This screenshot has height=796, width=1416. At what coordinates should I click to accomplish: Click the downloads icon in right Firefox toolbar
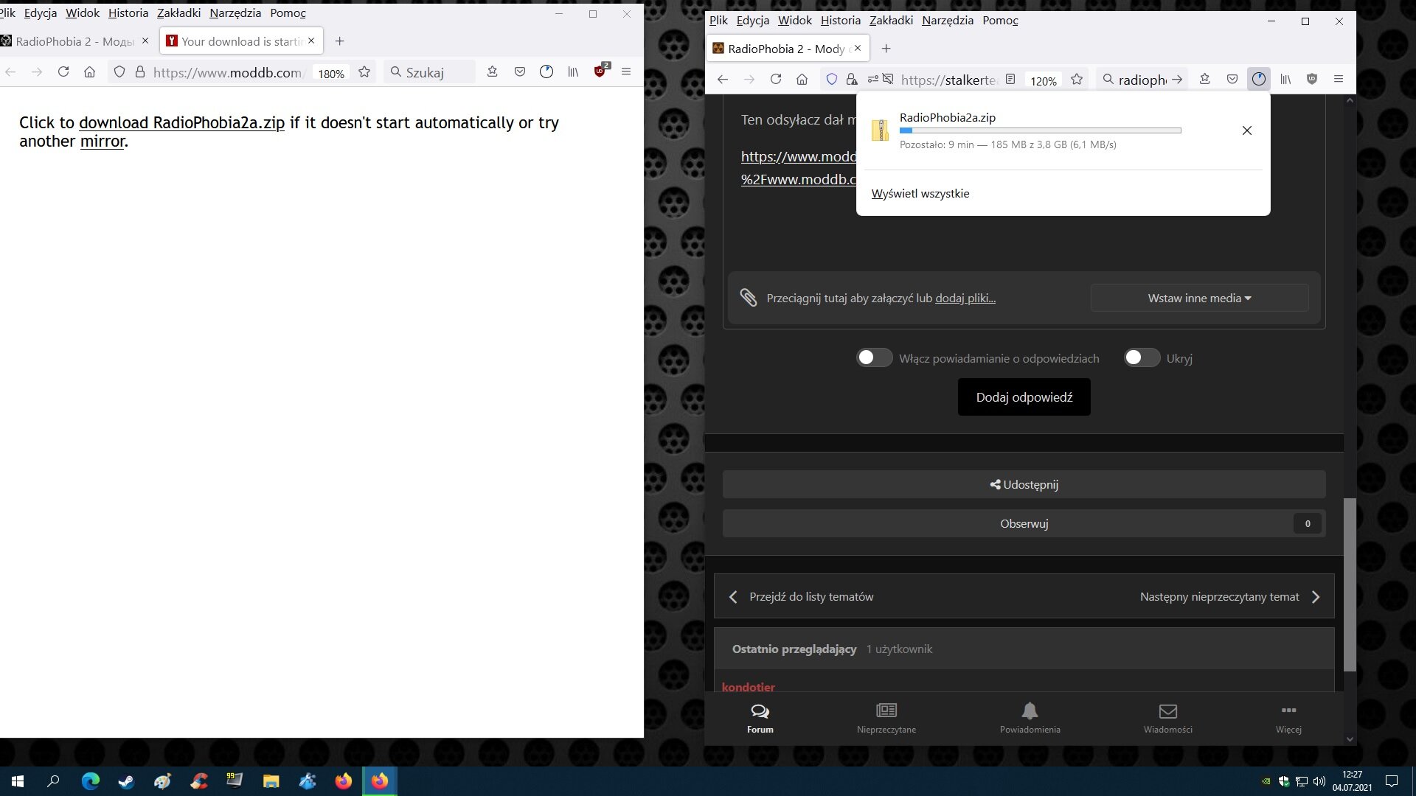[x=1258, y=79]
